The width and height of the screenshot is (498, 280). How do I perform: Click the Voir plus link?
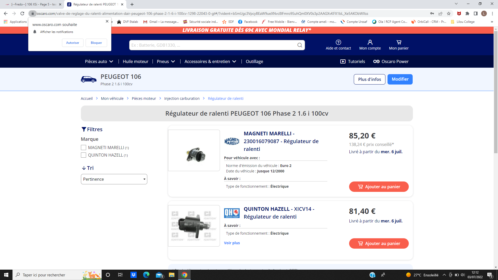point(232,243)
